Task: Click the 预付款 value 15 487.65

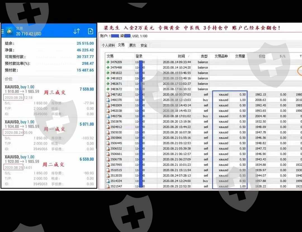Action: click(85, 70)
